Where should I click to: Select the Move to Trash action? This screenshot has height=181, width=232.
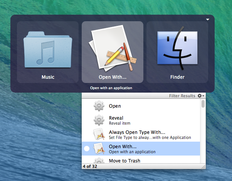(x=124, y=161)
